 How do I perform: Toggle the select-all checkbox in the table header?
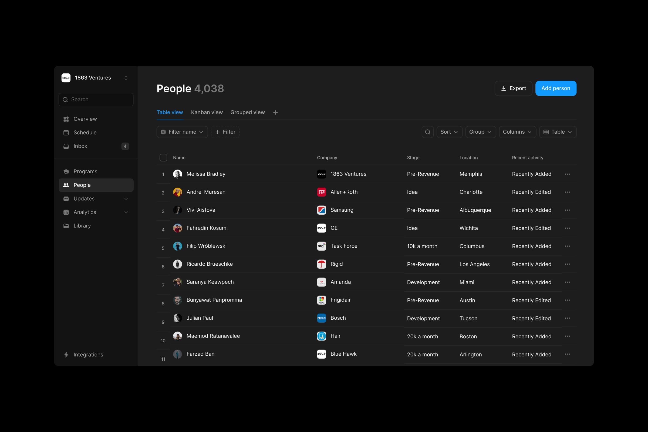coord(163,158)
